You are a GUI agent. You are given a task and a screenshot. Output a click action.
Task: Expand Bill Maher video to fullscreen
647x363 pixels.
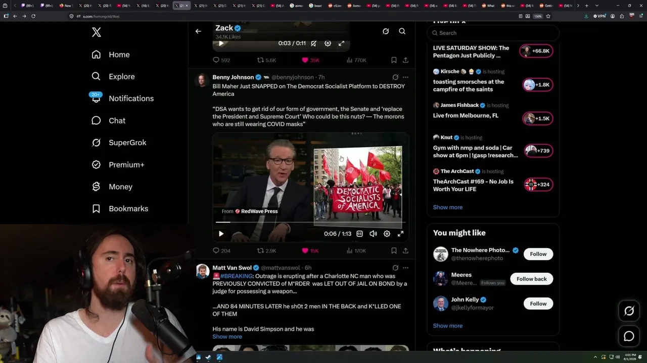(x=400, y=234)
